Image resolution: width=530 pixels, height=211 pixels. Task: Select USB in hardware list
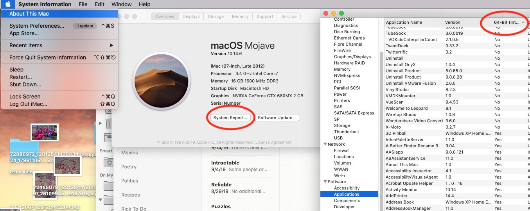[338, 138]
